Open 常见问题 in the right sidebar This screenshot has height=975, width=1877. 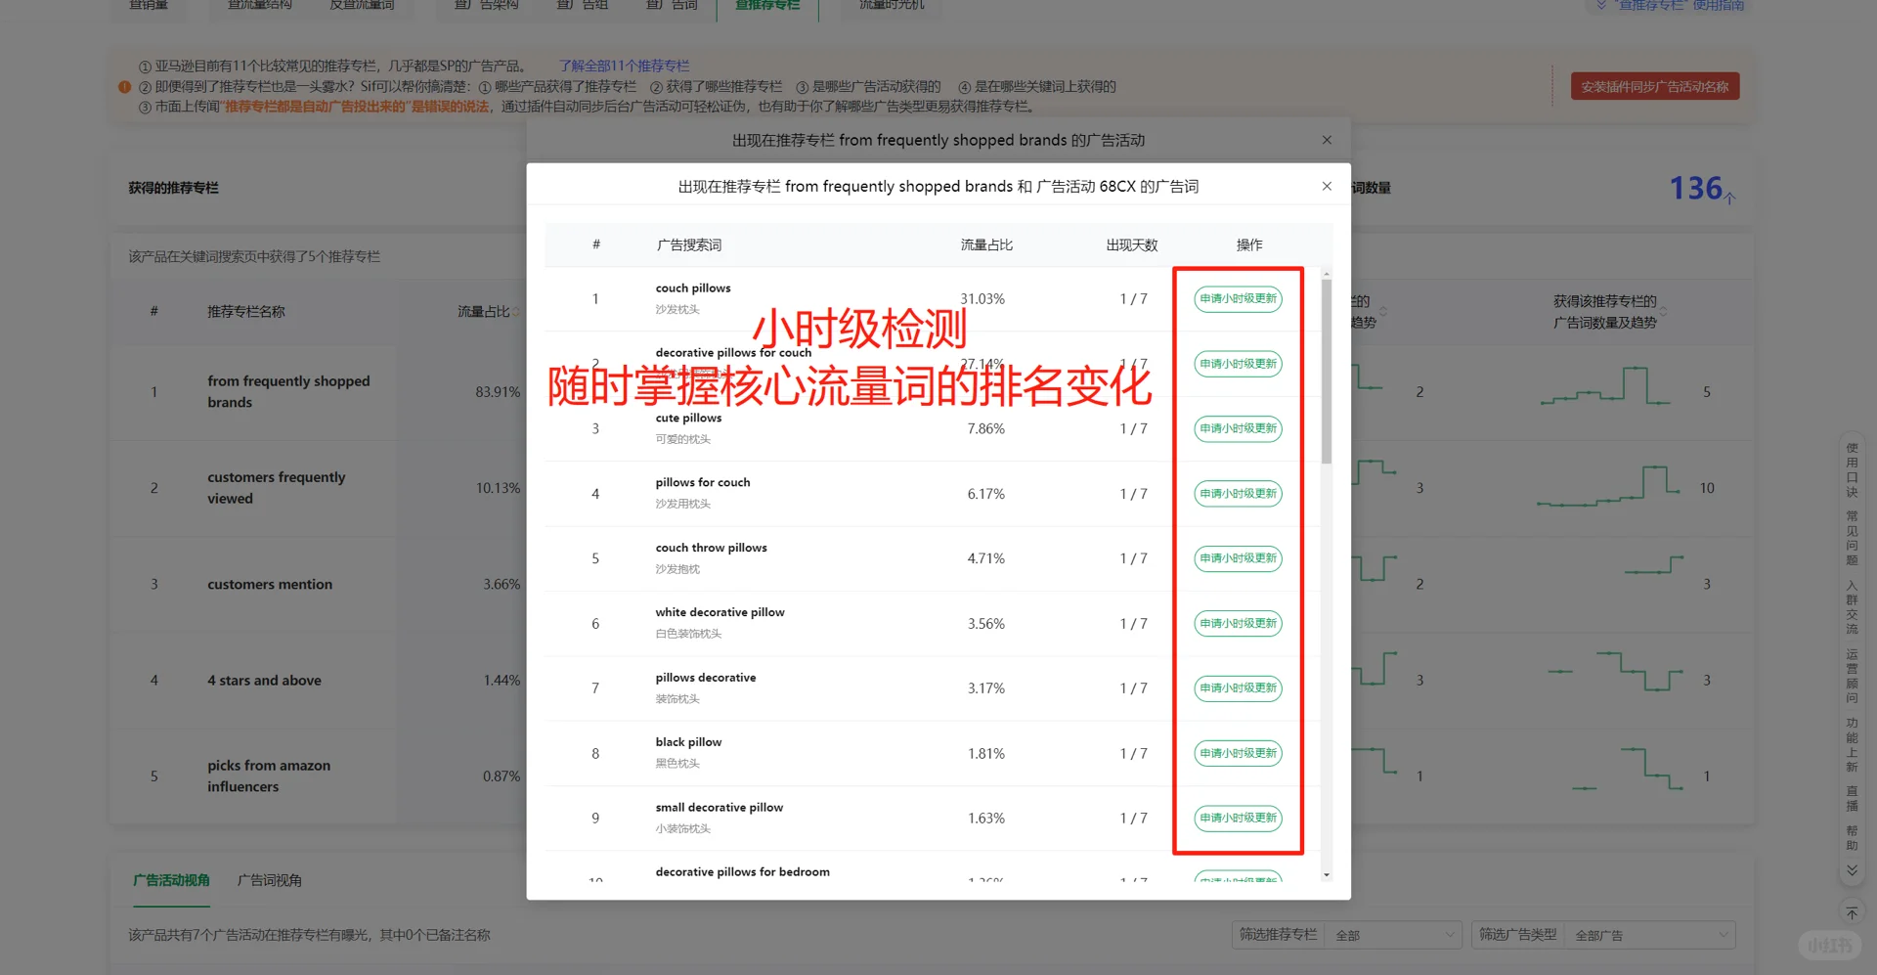point(1852,538)
